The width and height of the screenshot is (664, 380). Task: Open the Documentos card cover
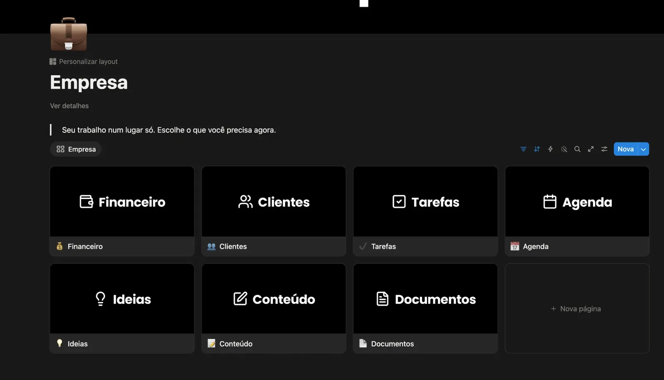pos(425,299)
